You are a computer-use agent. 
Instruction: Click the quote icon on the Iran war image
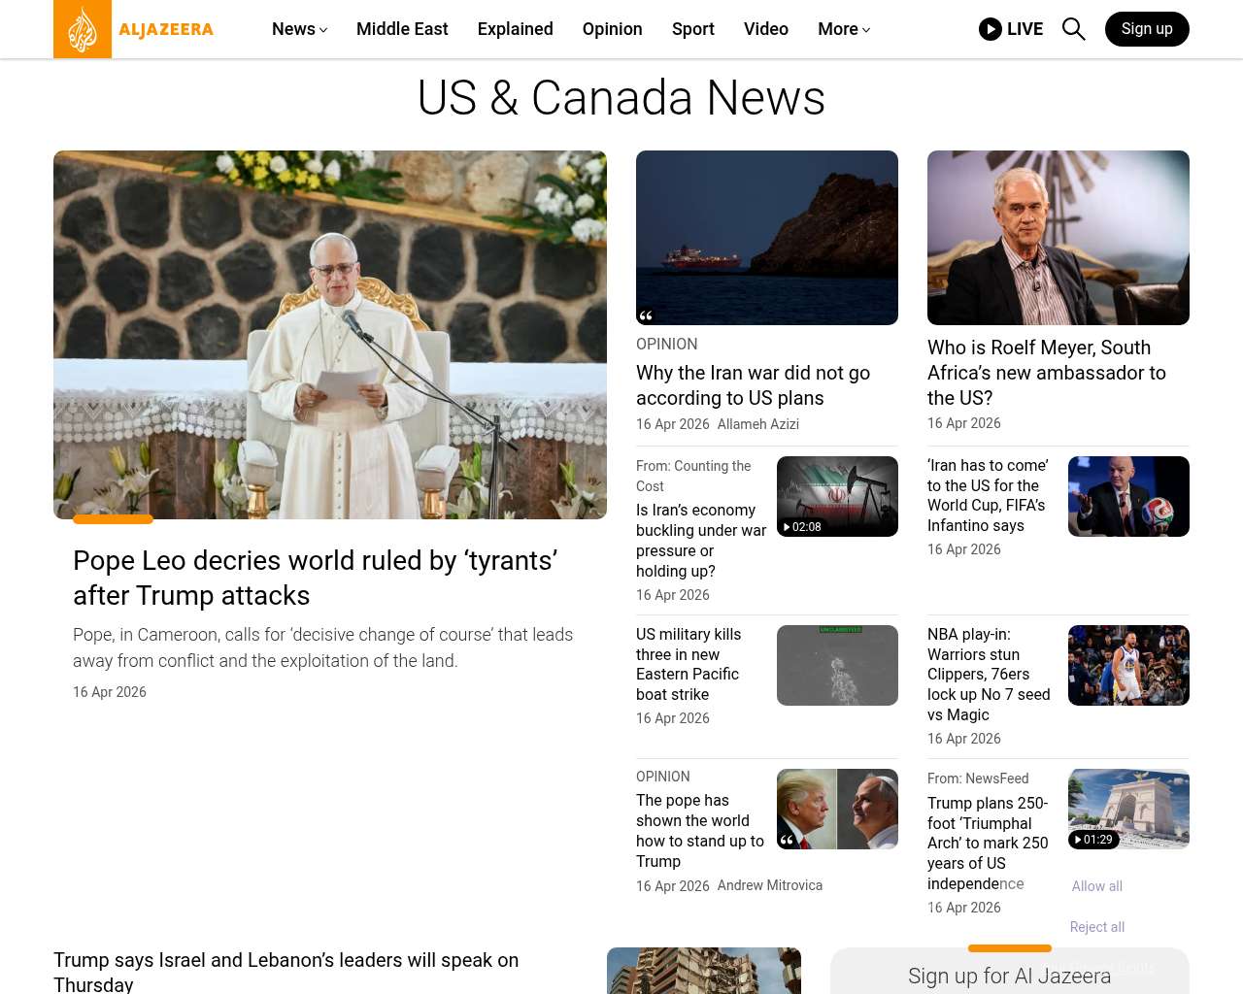(x=646, y=315)
